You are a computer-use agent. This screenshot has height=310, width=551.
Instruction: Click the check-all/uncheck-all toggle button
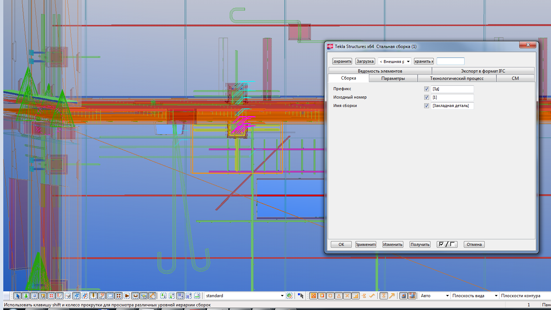(x=447, y=244)
